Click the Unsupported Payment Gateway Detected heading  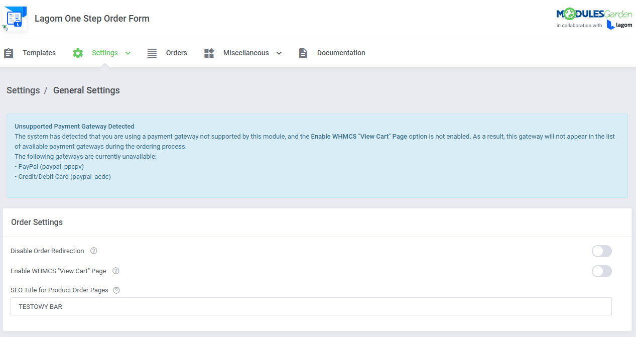tap(74, 126)
